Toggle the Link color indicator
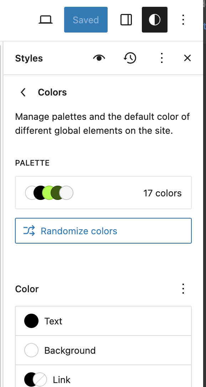206x387 pixels. tap(35, 379)
